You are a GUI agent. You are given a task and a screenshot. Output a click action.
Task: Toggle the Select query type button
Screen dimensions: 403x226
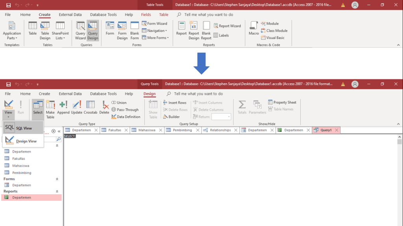(38, 108)
